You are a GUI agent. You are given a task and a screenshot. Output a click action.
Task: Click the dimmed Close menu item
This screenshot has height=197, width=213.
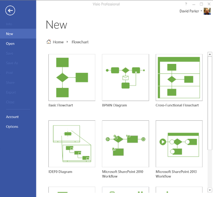click(10, 102)
